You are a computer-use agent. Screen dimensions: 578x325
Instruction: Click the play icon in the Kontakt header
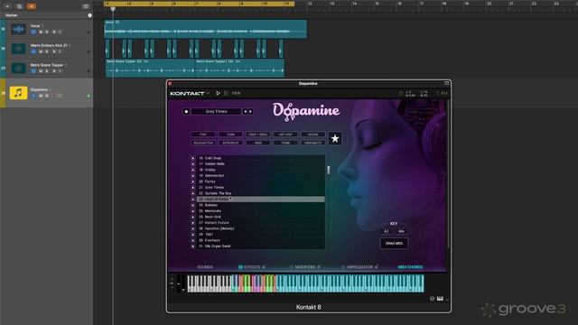tap(218, 93)
